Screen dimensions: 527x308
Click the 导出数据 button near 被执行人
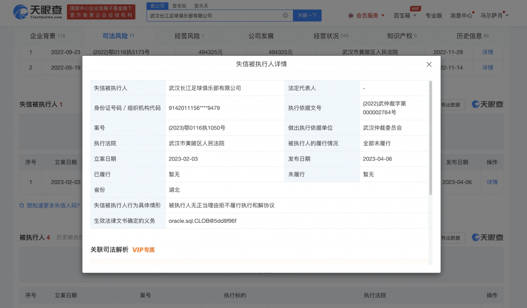452,238
